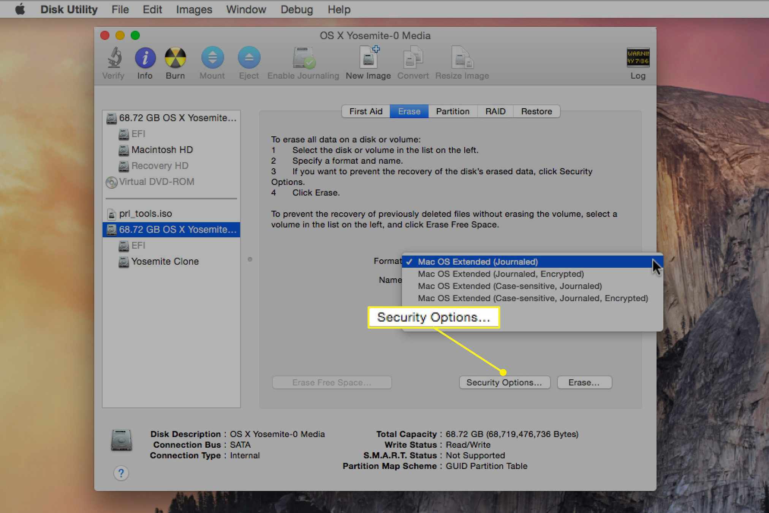
Task: Click the Convert toolbar icon
Action: [x=413, y=58]
